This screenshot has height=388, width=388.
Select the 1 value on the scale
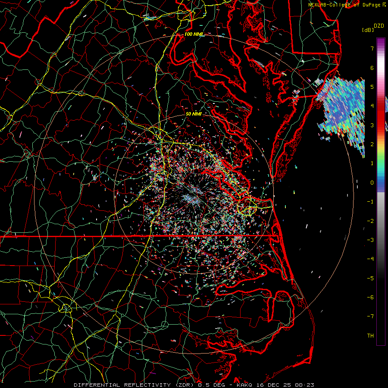[x=372, y=163]
